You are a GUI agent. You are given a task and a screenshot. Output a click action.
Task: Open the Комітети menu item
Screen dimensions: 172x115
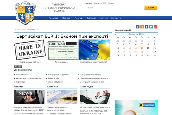(x=103, y=18)
